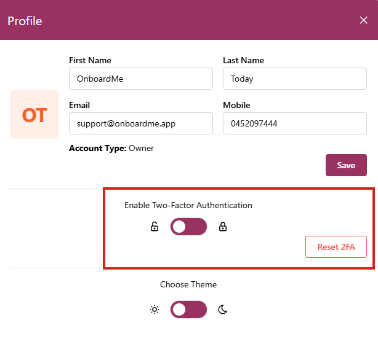Click the Mobile number field
The image size is (378, 342).
pos(294,123)
